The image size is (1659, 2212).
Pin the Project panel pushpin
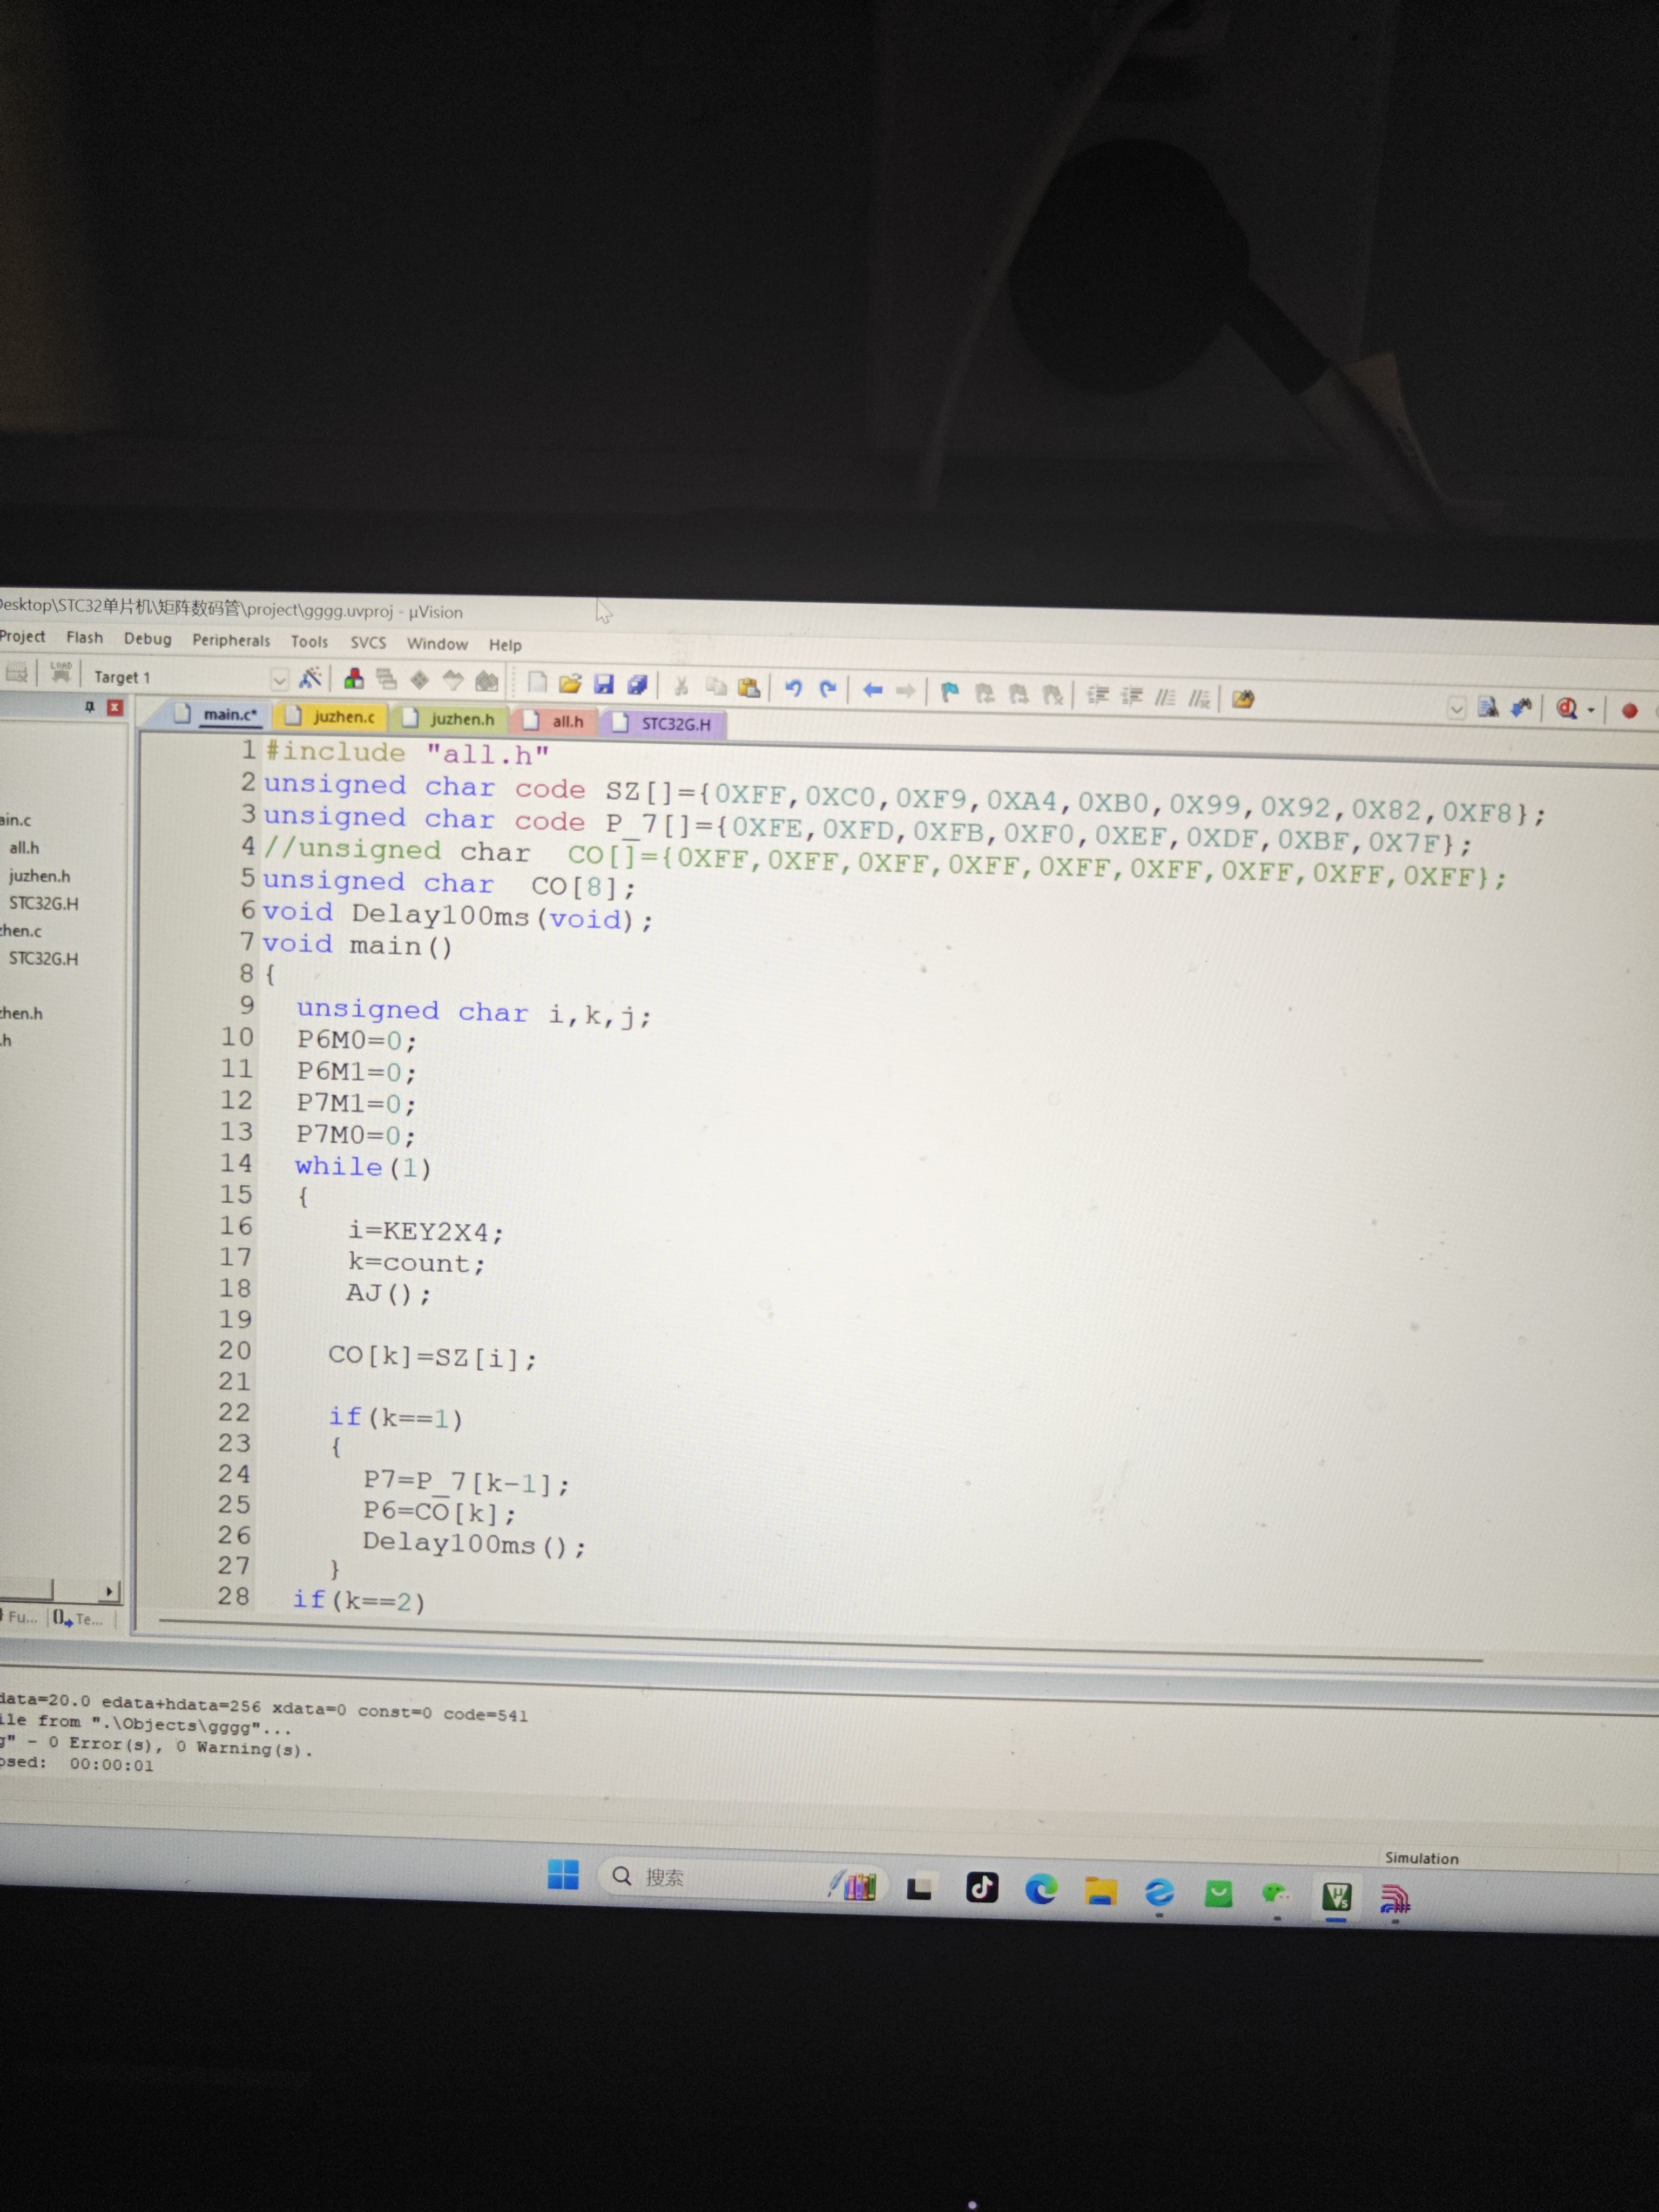pyautogui.click(x=90, y=707)
